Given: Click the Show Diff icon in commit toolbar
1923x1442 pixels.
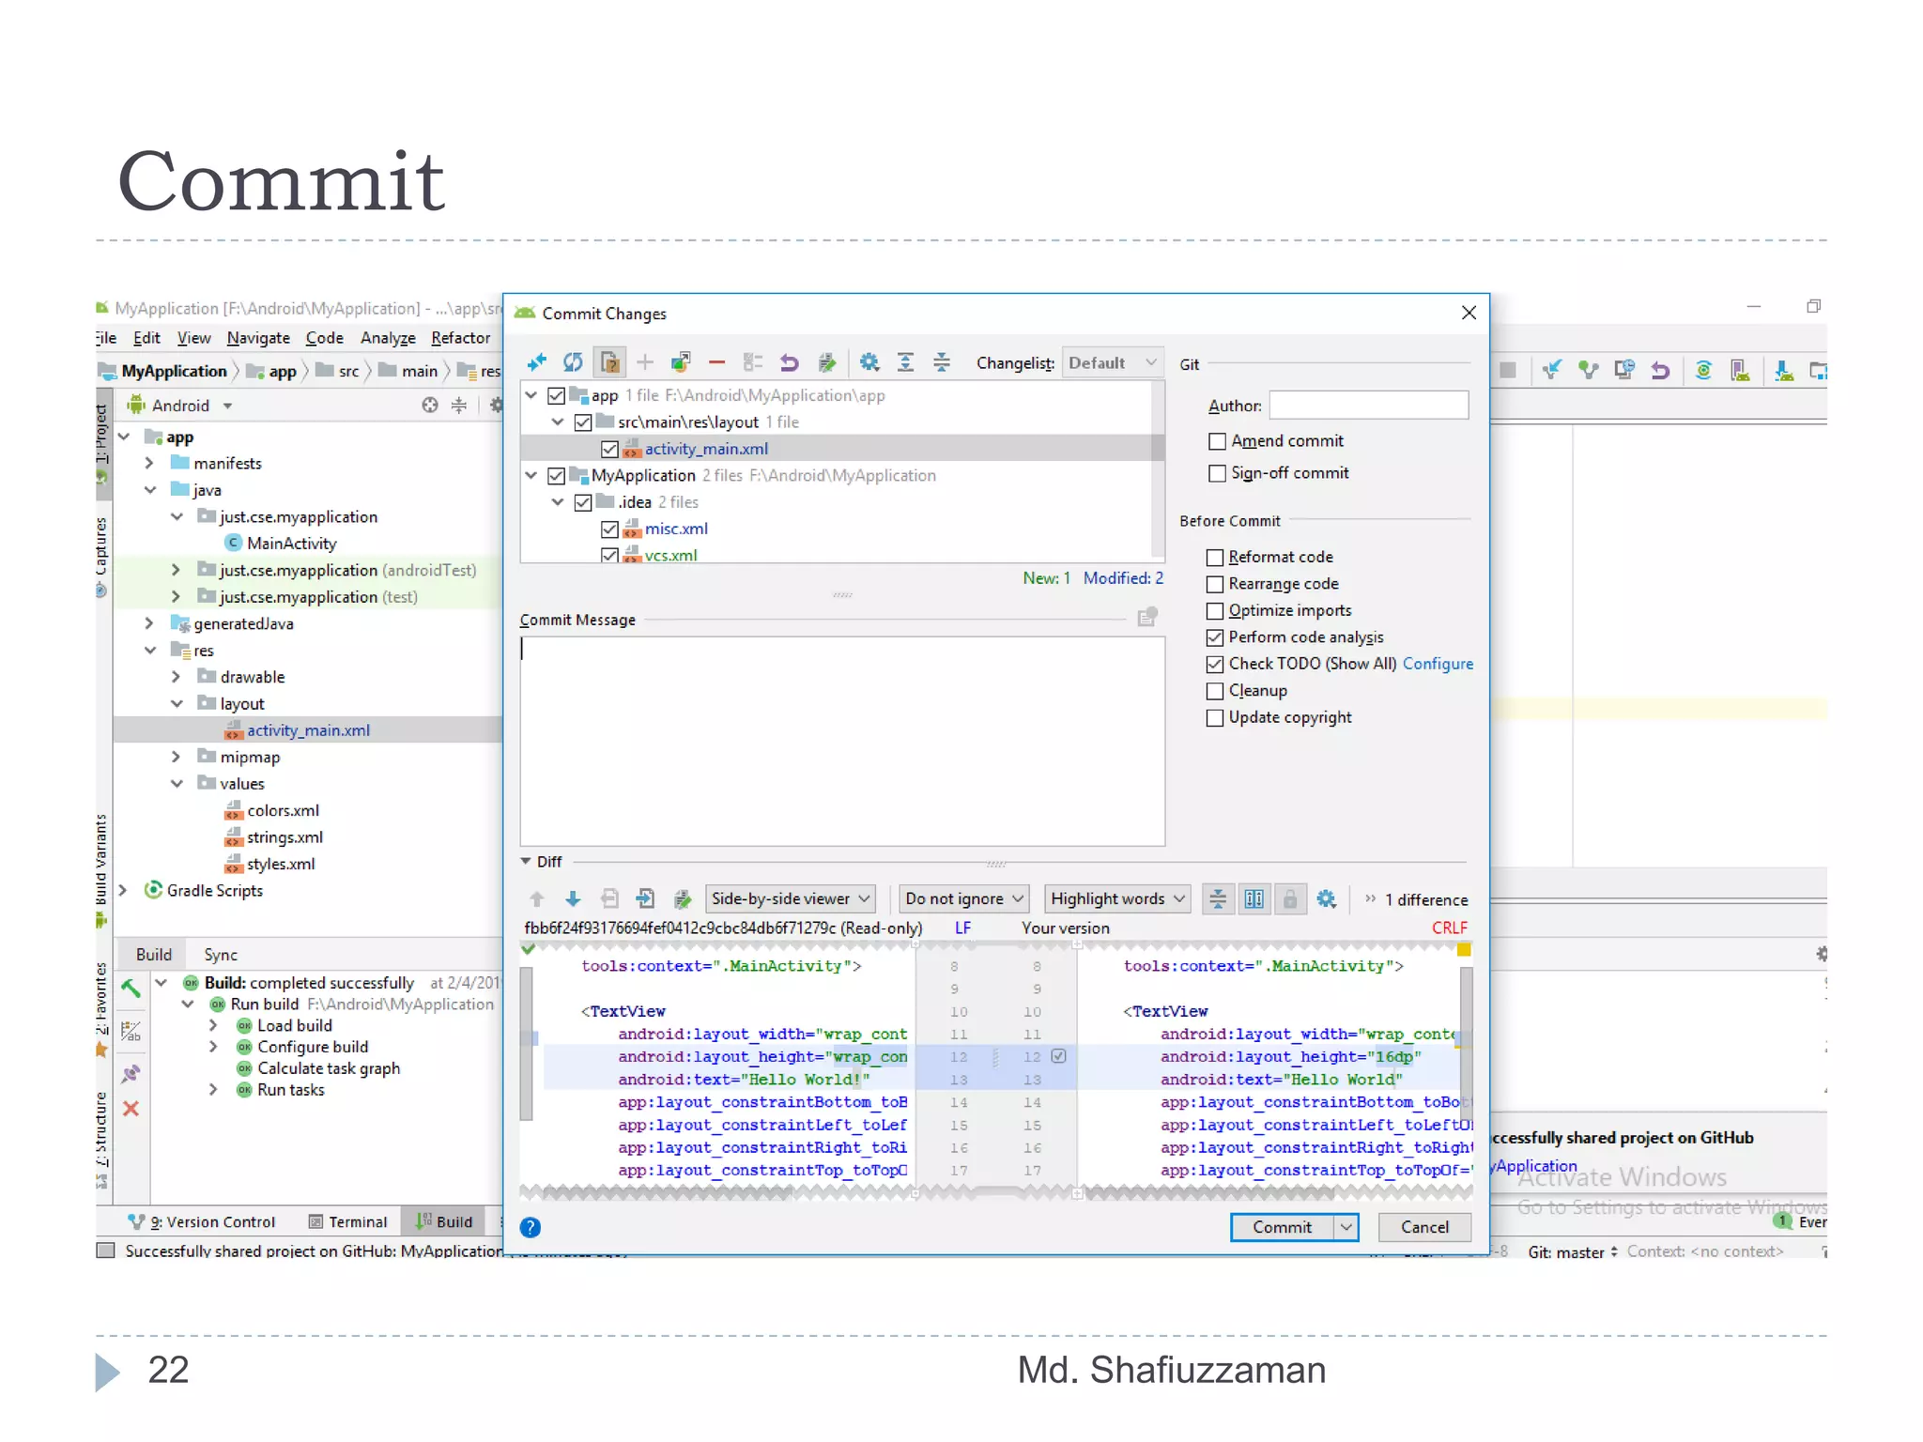Looking at the screenshot, I should (x=537, y=362).
